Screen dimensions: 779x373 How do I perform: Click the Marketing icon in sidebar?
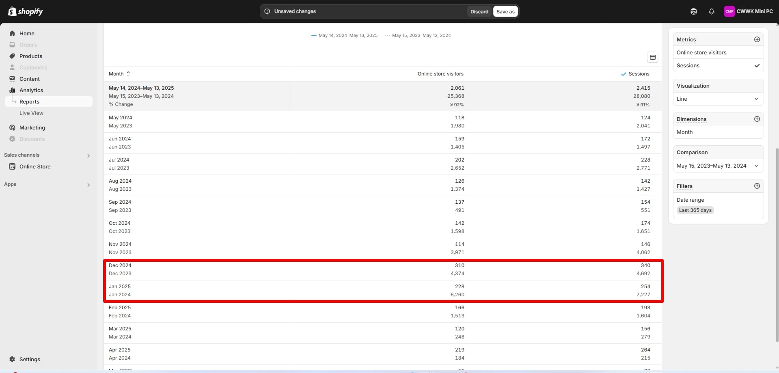click(x=12, y=127)
